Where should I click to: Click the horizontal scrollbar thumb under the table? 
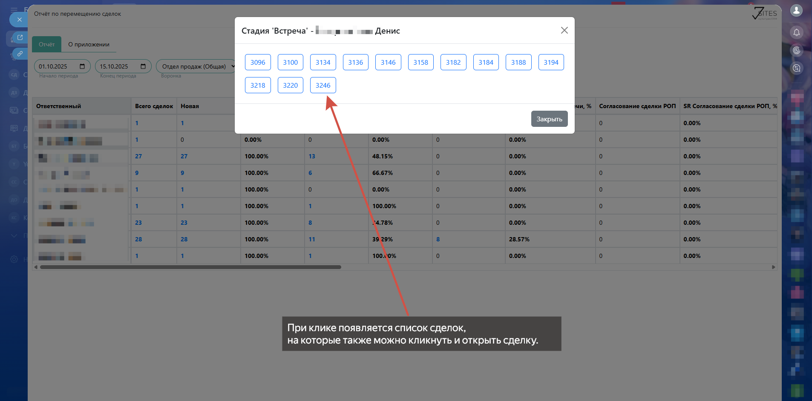click(x=190, y=267)
